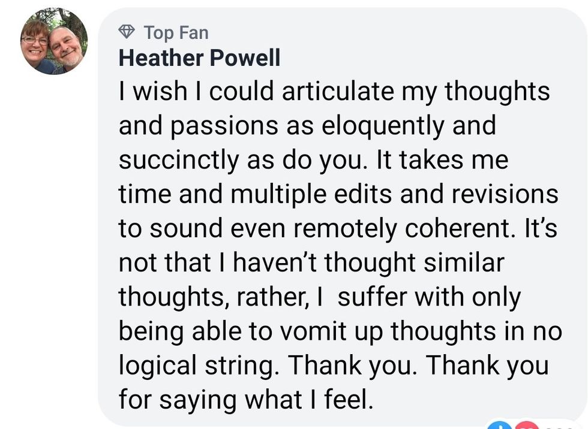Click the phrase "suffer with only" in the comment
Screen dimensions: 588x429
(x=429, y=298)
